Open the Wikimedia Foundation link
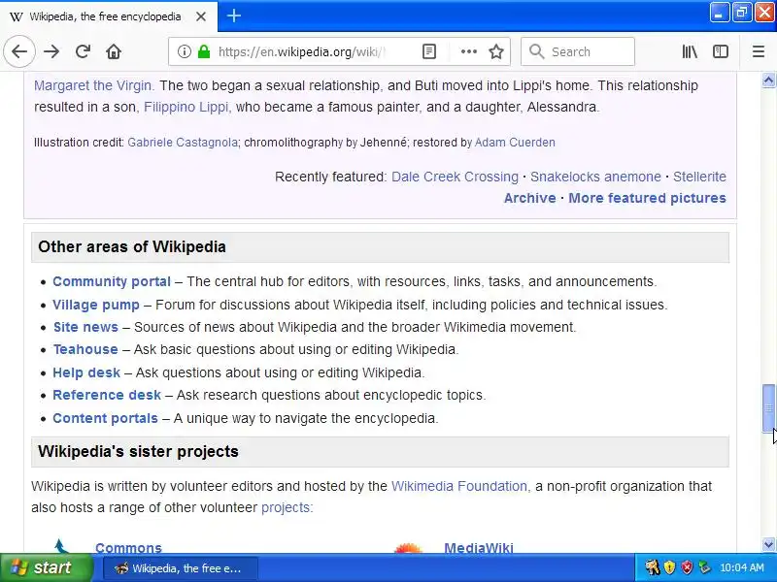 (x=459, y=486)
